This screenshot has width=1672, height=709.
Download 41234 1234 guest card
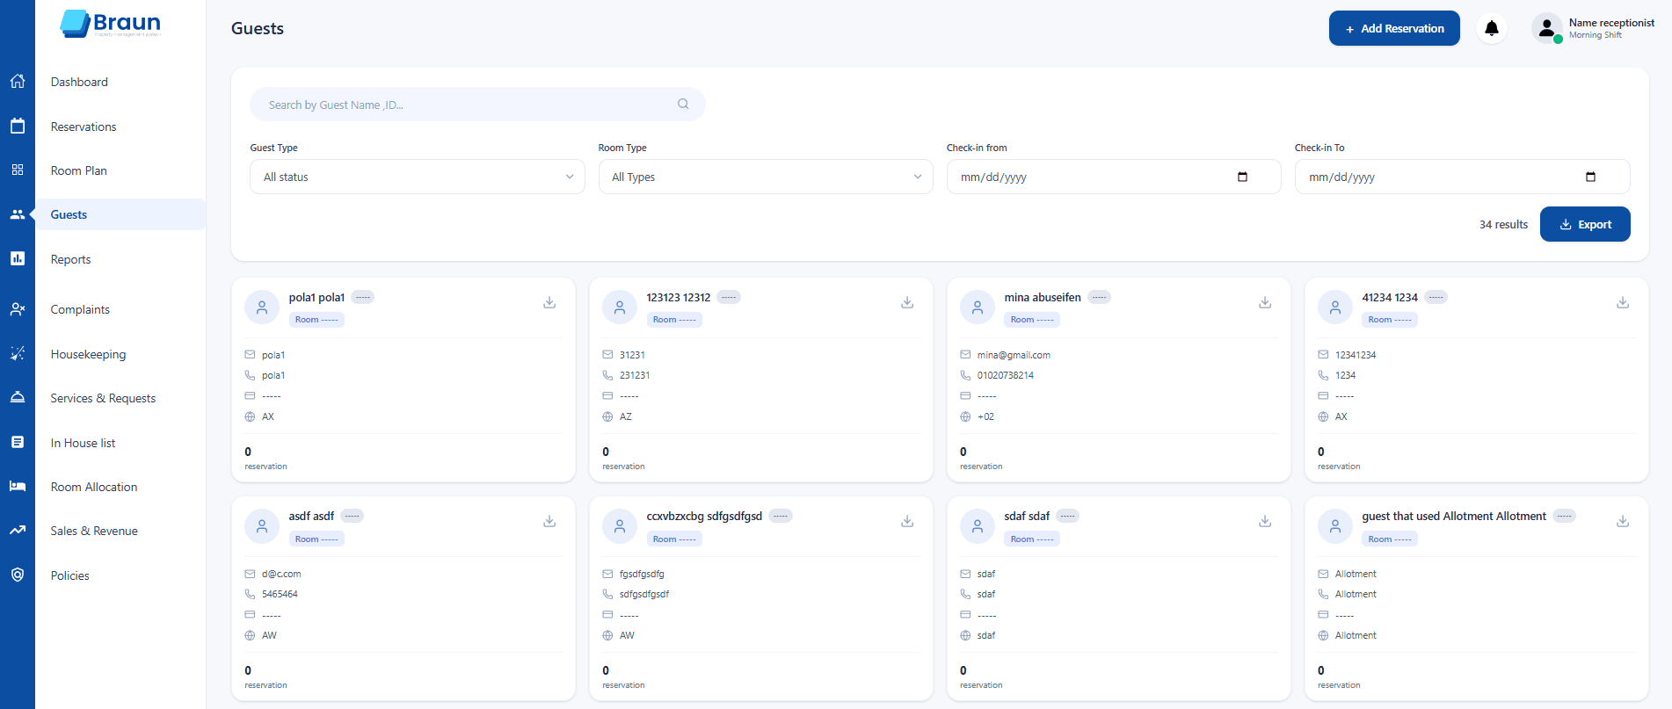(x=1623, y=302)
